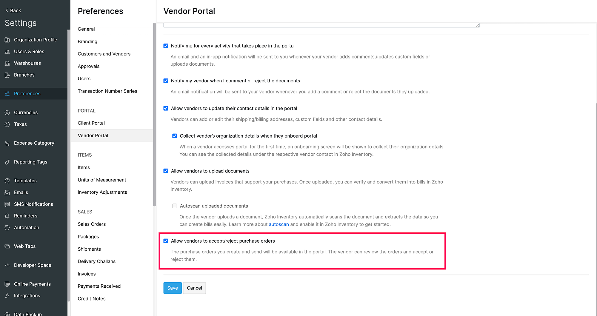This screenshot has width=597, height=316.
Task: Open Taxes settings
Action: pyautogui.click(x=20, y=124)
